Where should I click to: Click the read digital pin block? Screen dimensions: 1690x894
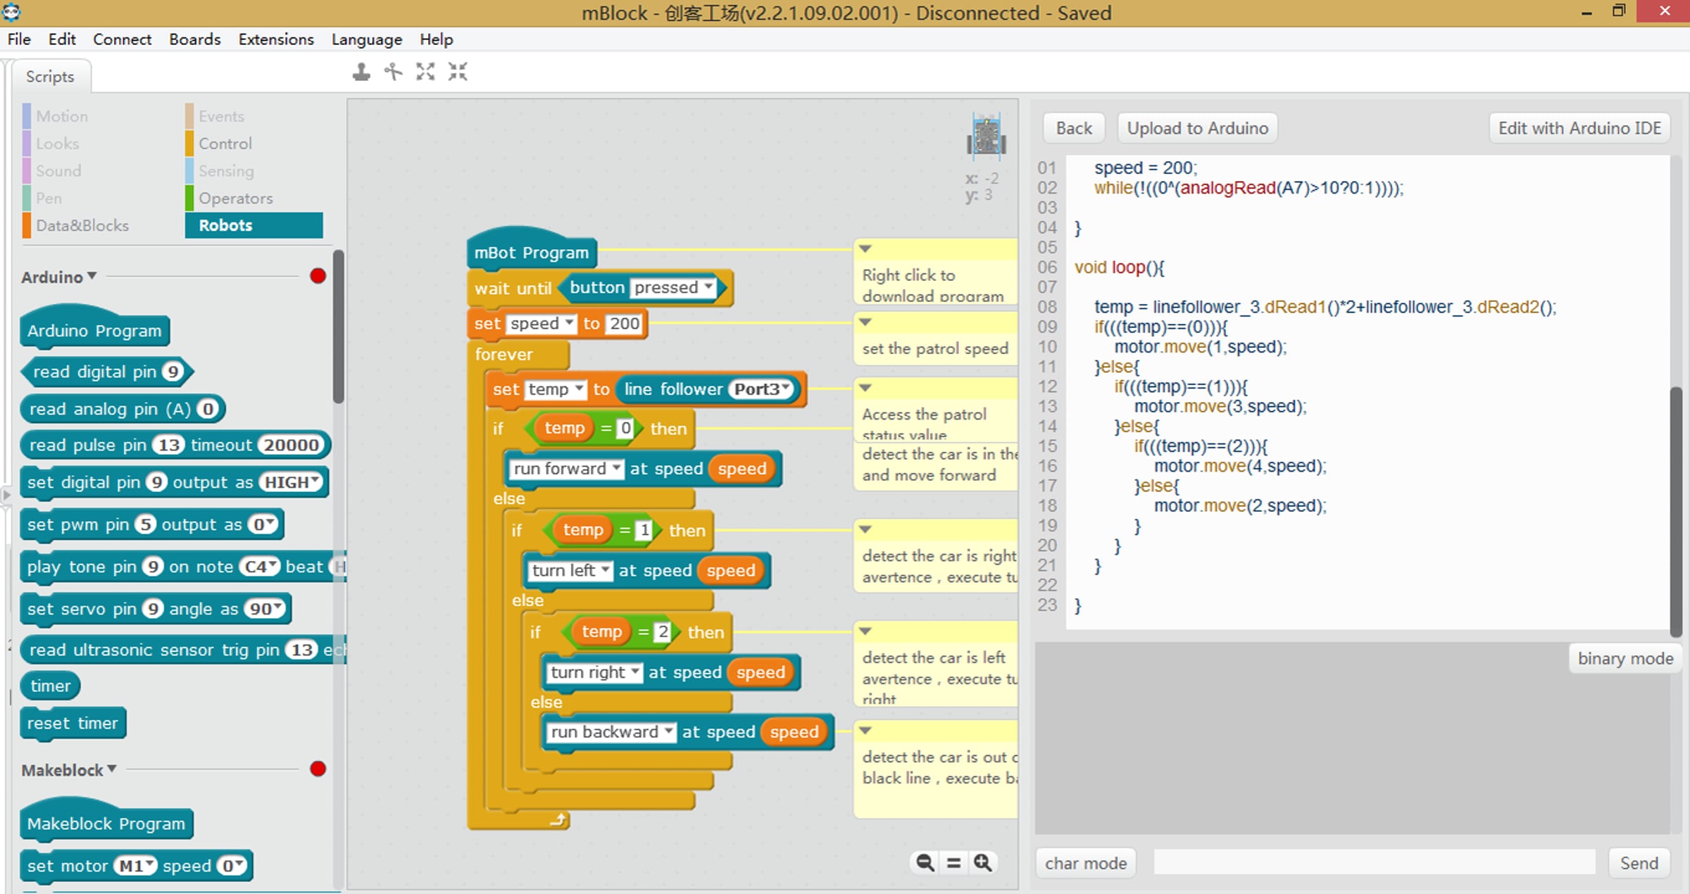pos(106,371)
